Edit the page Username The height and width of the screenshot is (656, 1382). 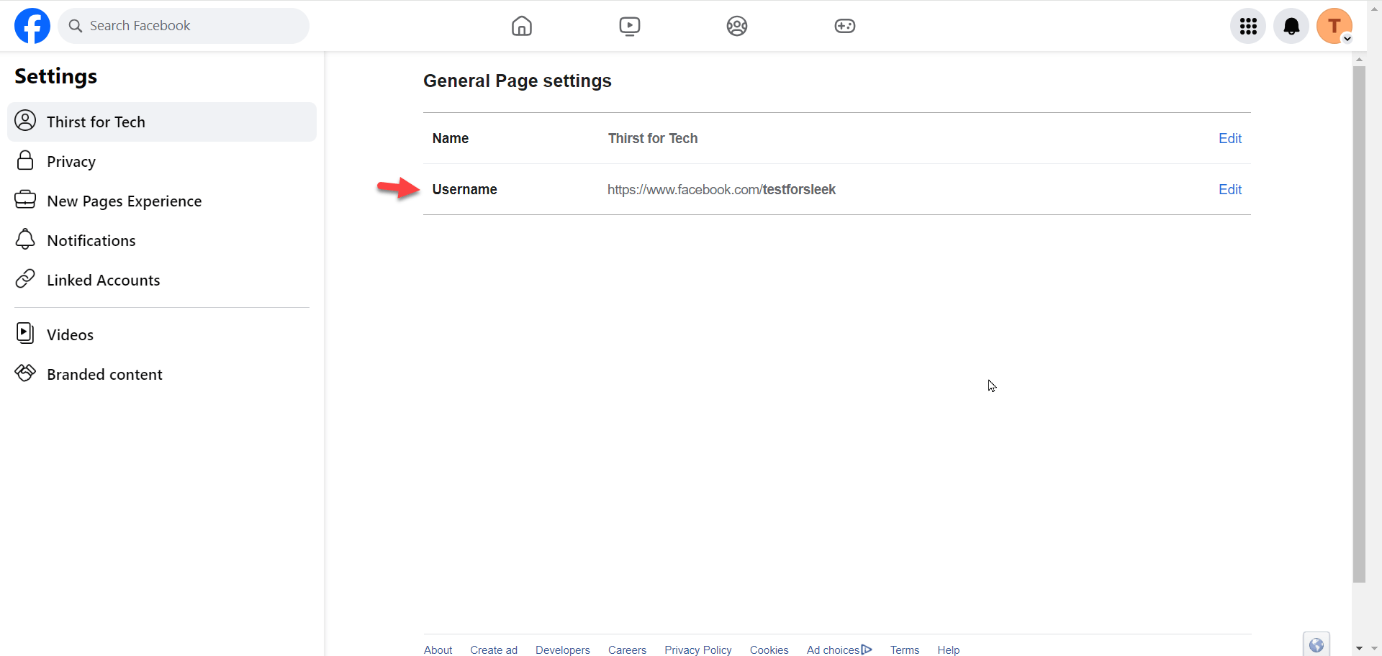click(1229, 189)
